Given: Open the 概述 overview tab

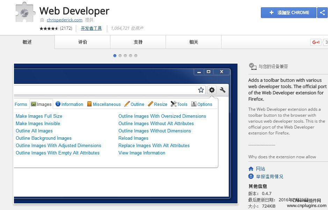Looking at the screenshot, I should (27, 42).
